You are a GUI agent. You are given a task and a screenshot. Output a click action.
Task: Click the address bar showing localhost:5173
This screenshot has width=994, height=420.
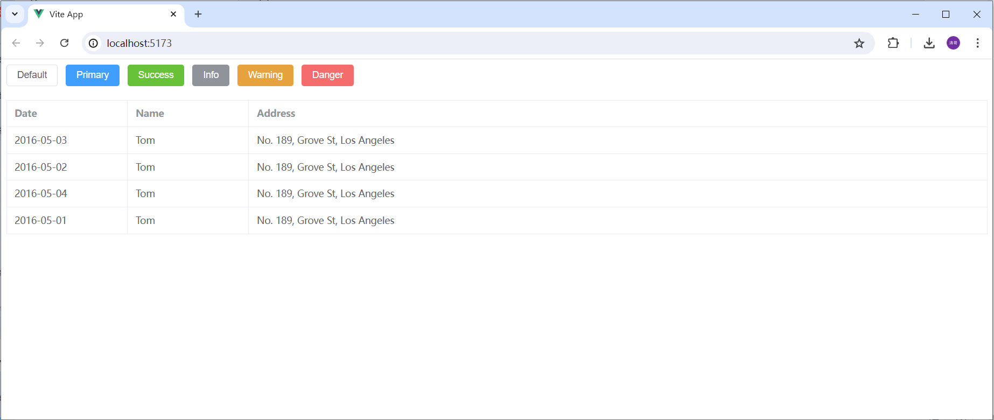[431, 43]
